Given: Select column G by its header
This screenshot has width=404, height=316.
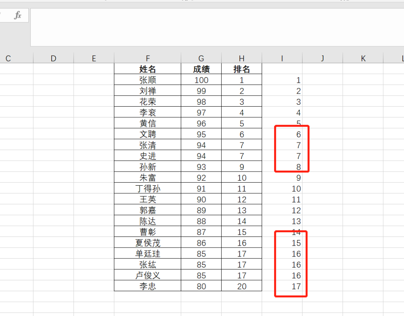Looking at the screenshot, I should click(x=201, y=58).
